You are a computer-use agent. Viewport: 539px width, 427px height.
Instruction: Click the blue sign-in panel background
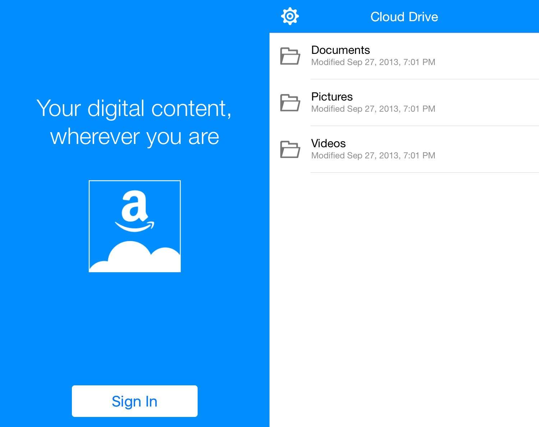pos(135,330)
